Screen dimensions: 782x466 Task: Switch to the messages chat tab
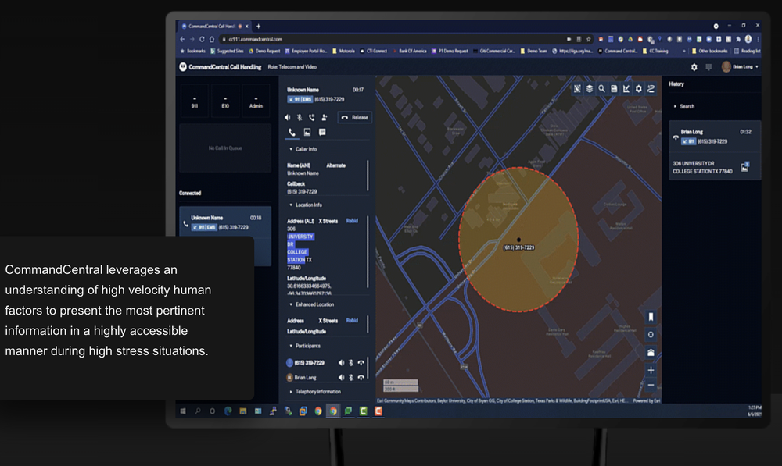click(x=322, y=133)
